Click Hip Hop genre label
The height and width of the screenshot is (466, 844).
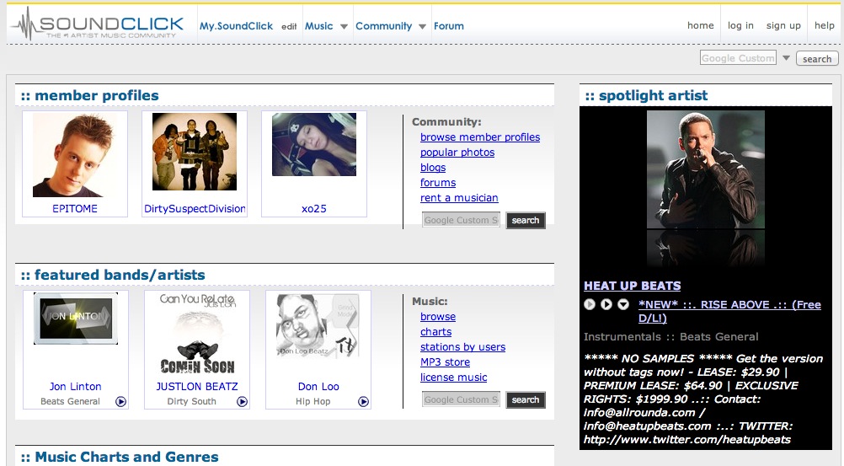pos(312,401)
